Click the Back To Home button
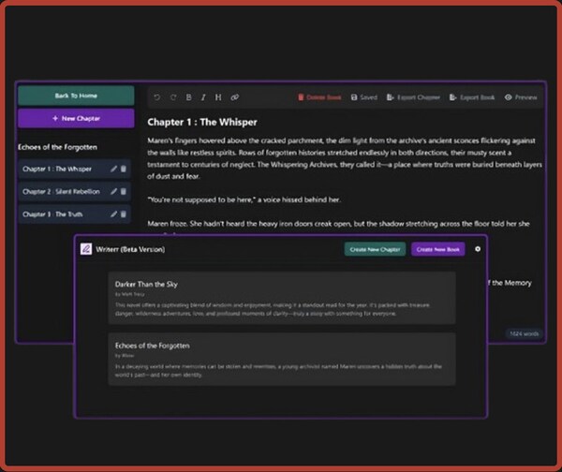This screenshot has height=472, width=562. click(76, 96)
